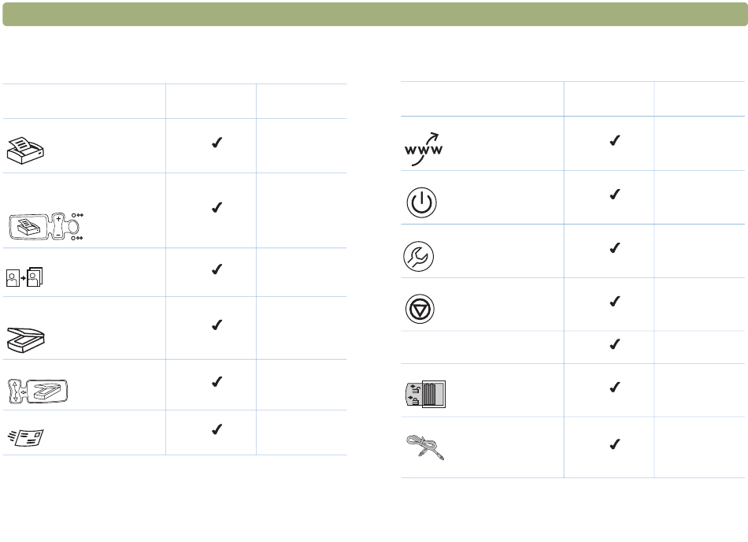Select the copy button panel with plus/minus

pyautogui.click(x=46, y=227)
